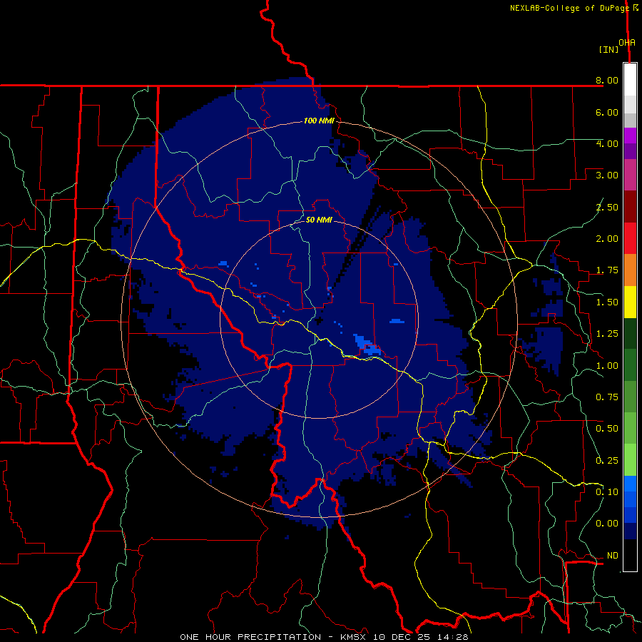
Task: Click the 0.00 legend value
Action: (x=607, y=524)
